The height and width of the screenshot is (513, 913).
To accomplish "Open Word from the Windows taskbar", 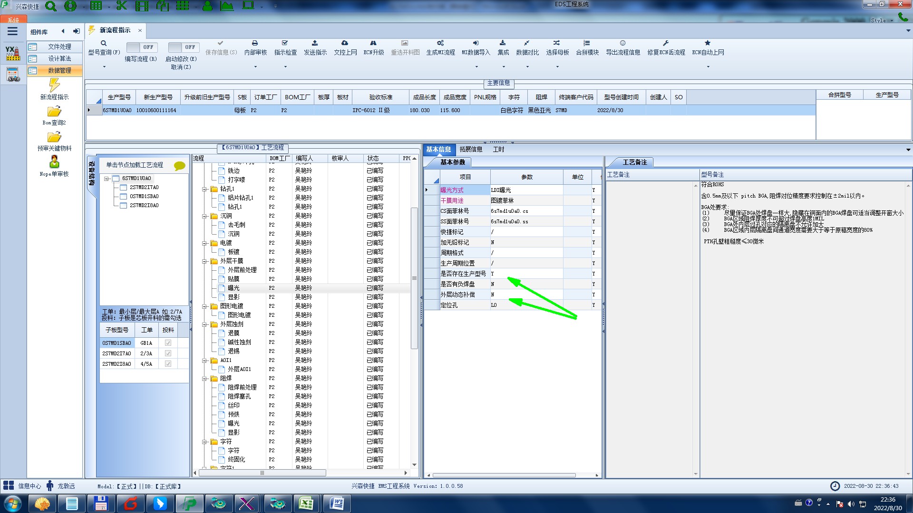I will [x=337, y=503].
